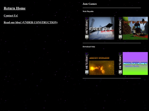Click the Jam Games heading

90,4
